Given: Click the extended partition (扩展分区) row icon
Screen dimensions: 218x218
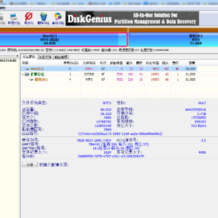Looking at the screenshot, I should click(x=27, y=74).
